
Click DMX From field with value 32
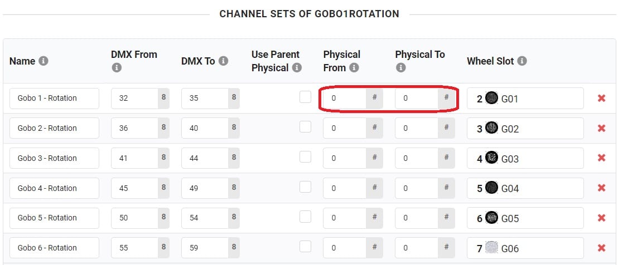coord(134,99)
